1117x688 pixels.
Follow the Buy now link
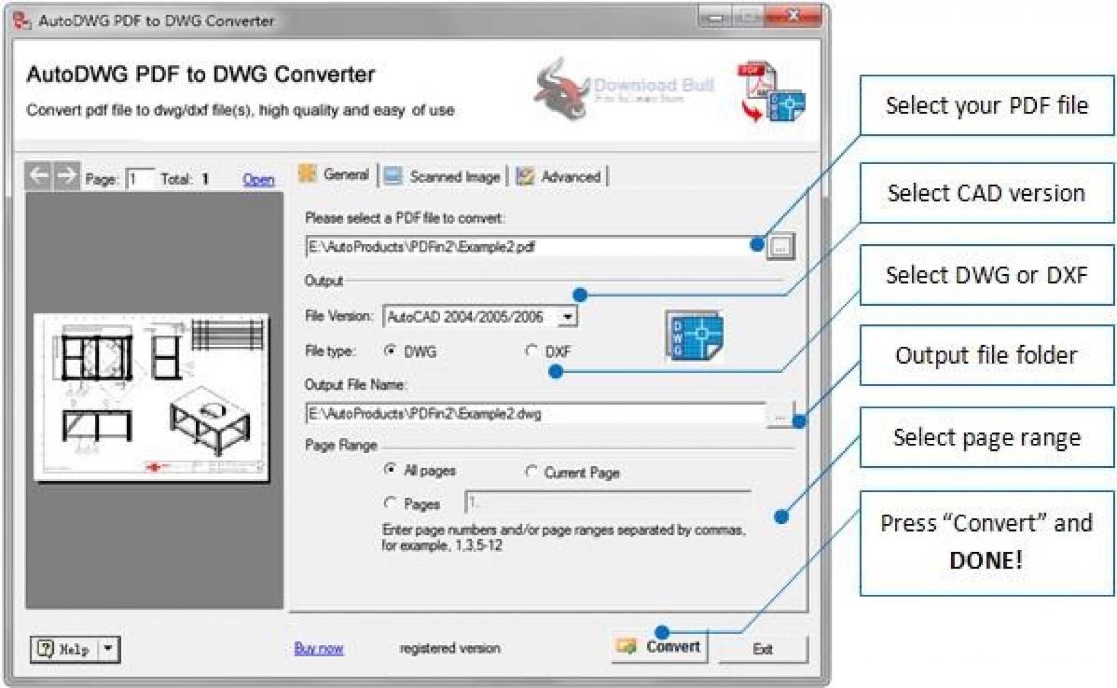click(319, 648)
